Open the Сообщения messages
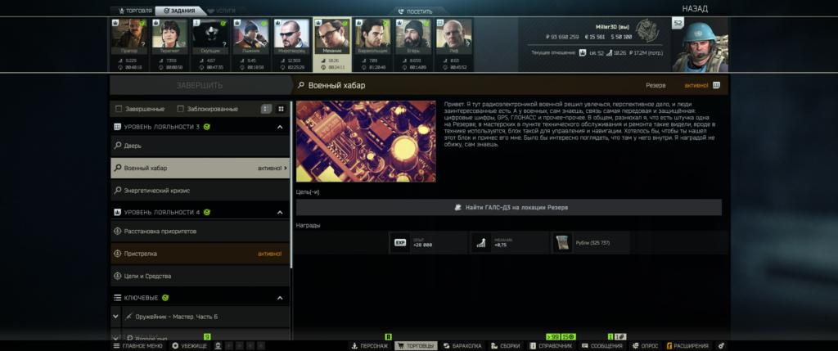This screenshot has width=838, height=351. tap(602, 346)
